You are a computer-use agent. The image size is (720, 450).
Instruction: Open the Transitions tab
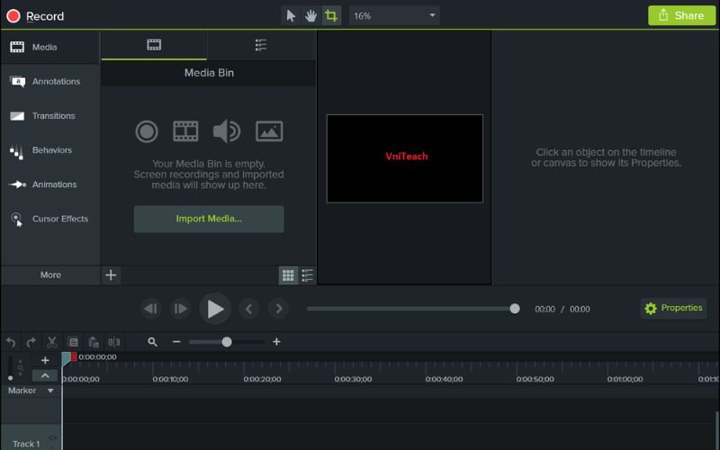coord(50,116)
